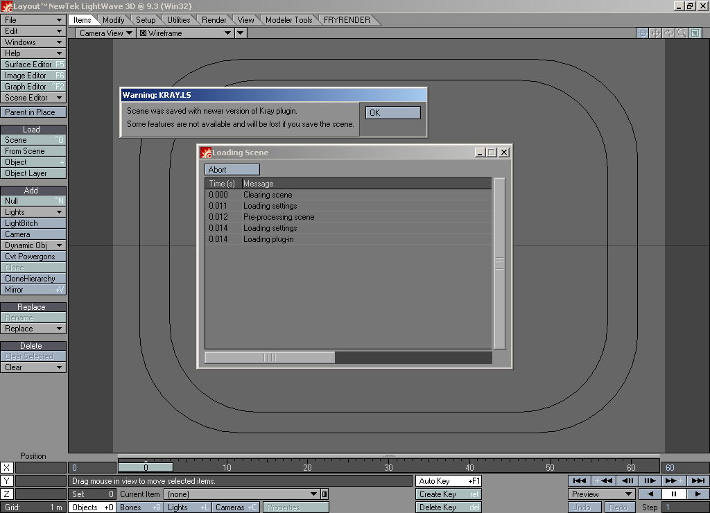Go to the next keyframe
The image size is (710, 513).
click(x=674, y=481)
